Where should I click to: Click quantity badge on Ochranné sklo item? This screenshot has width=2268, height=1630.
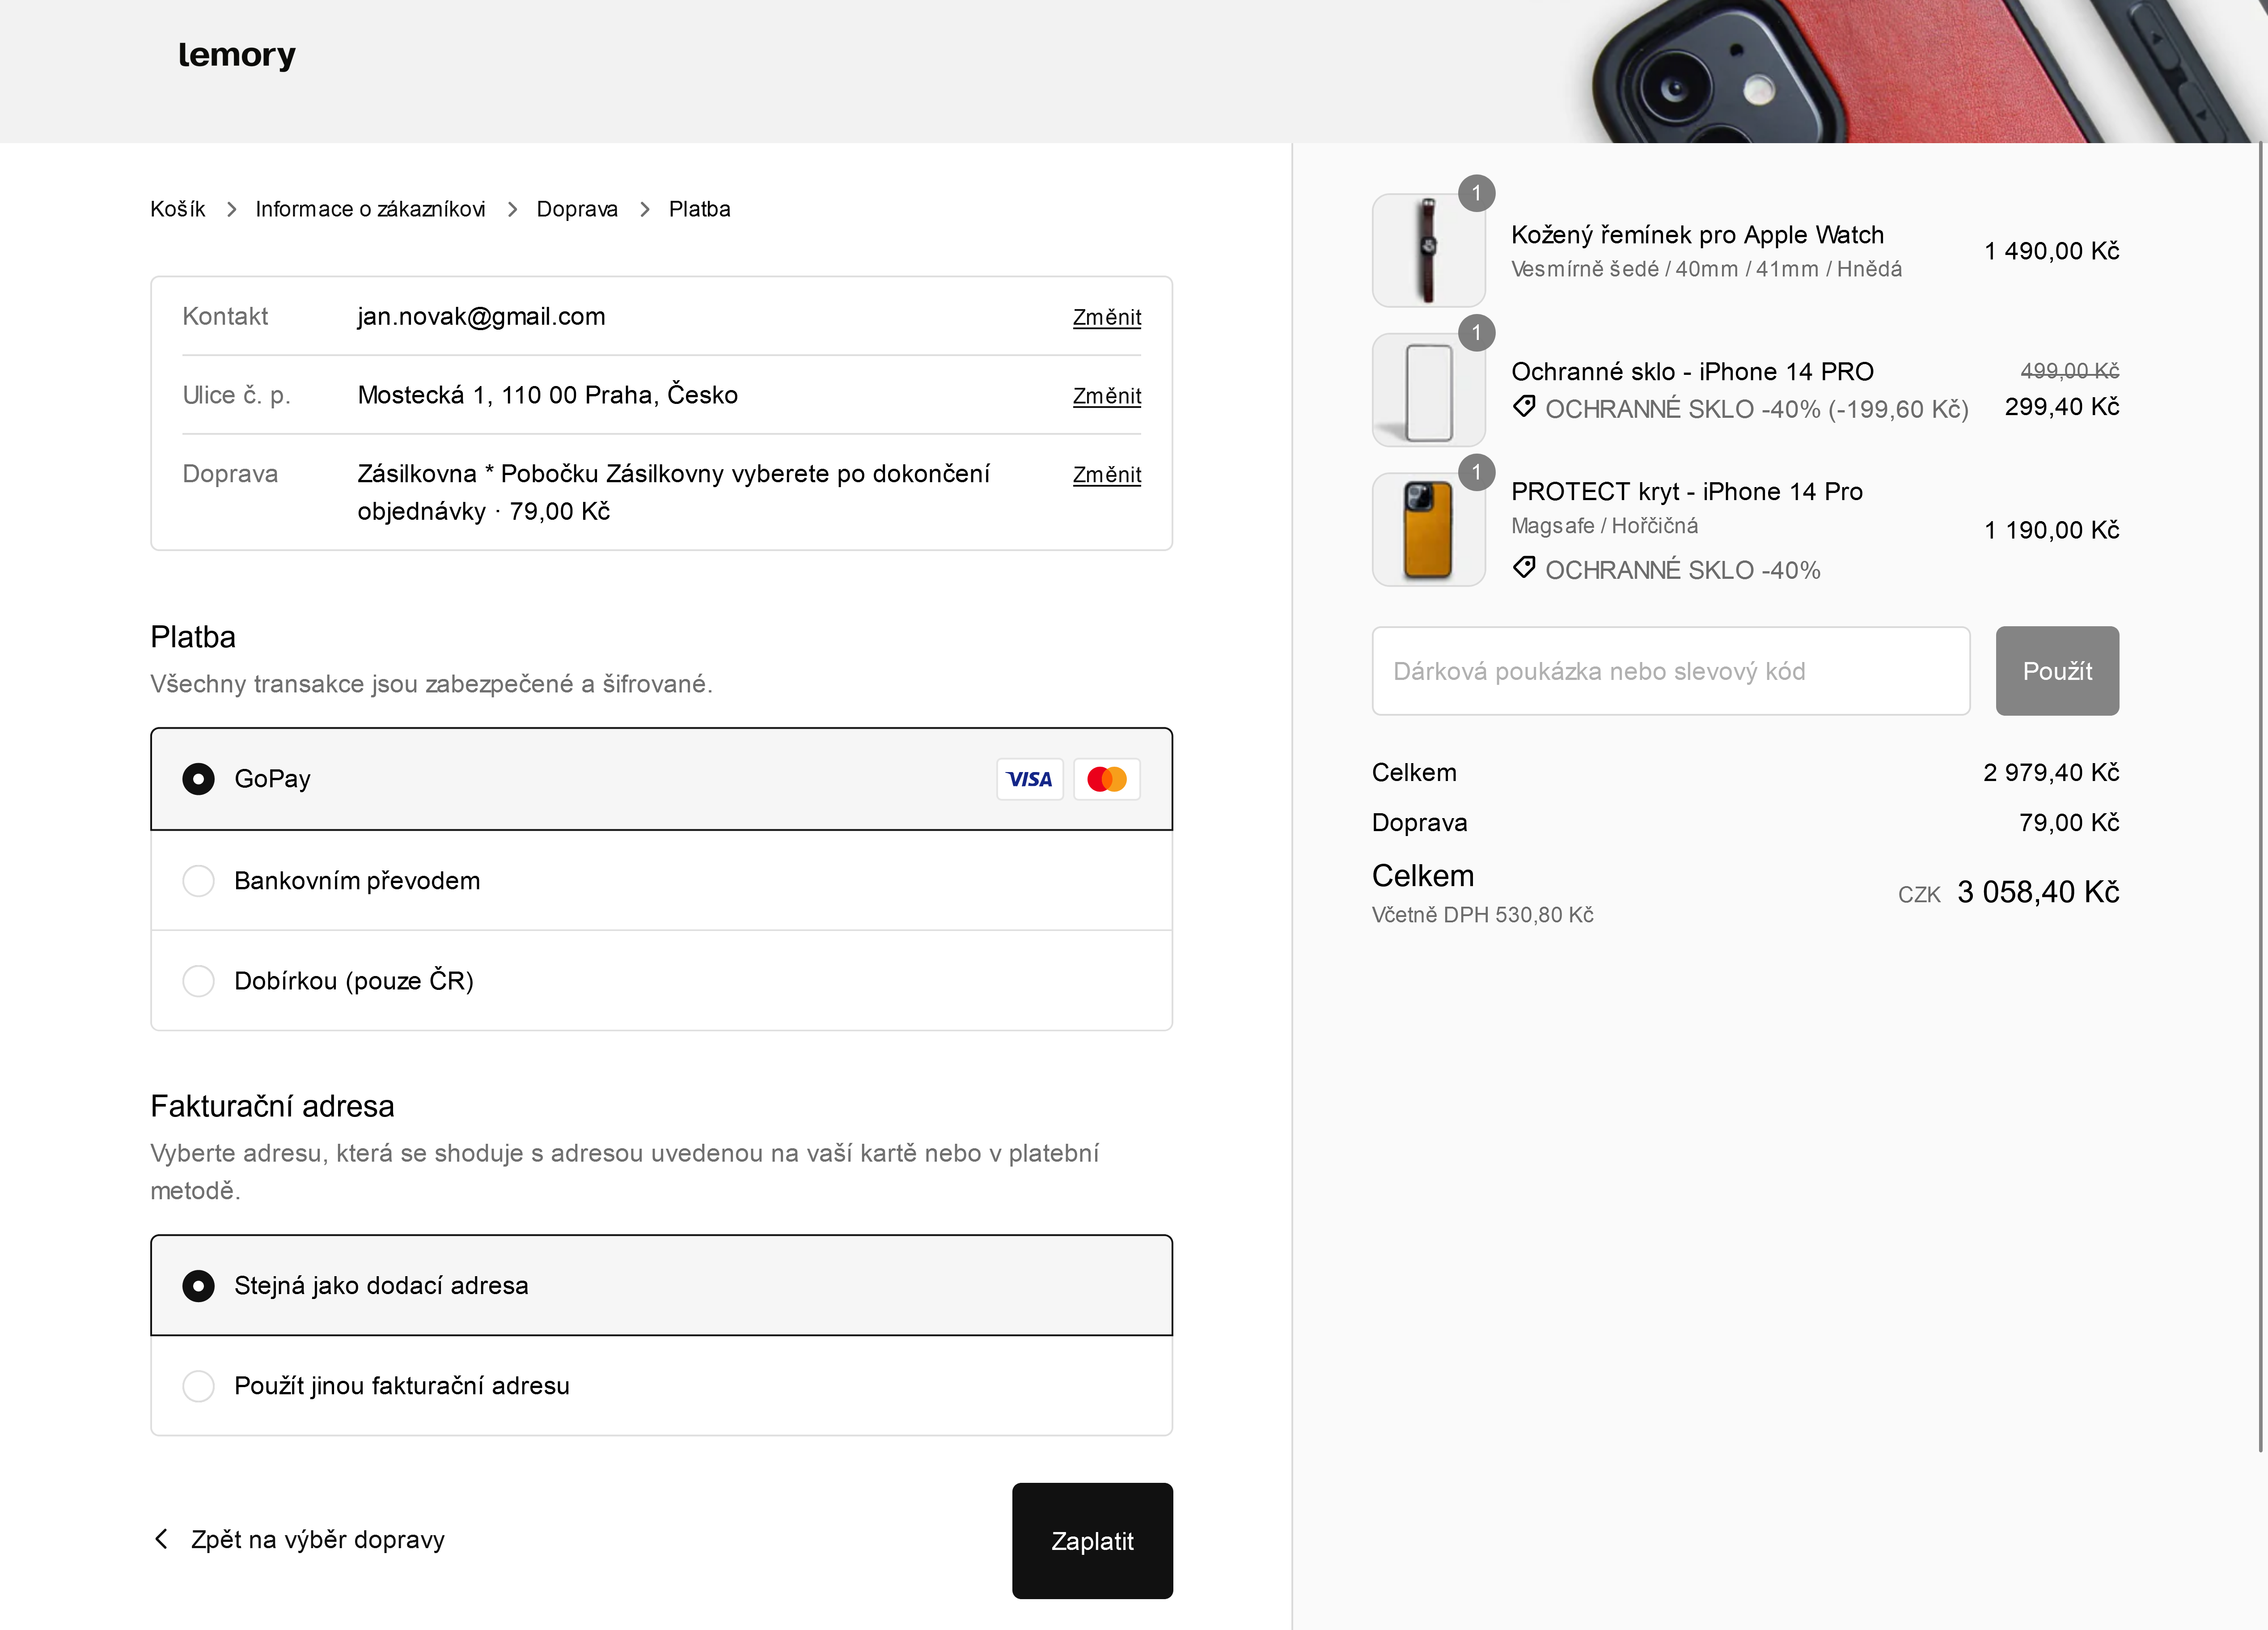(1476, 332)
